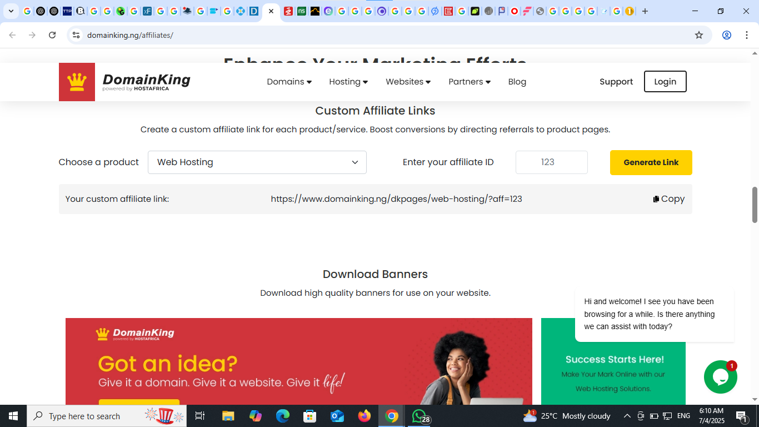Switch to the xF tab
Screen dimensions: 759x427
tap(147, 11)
